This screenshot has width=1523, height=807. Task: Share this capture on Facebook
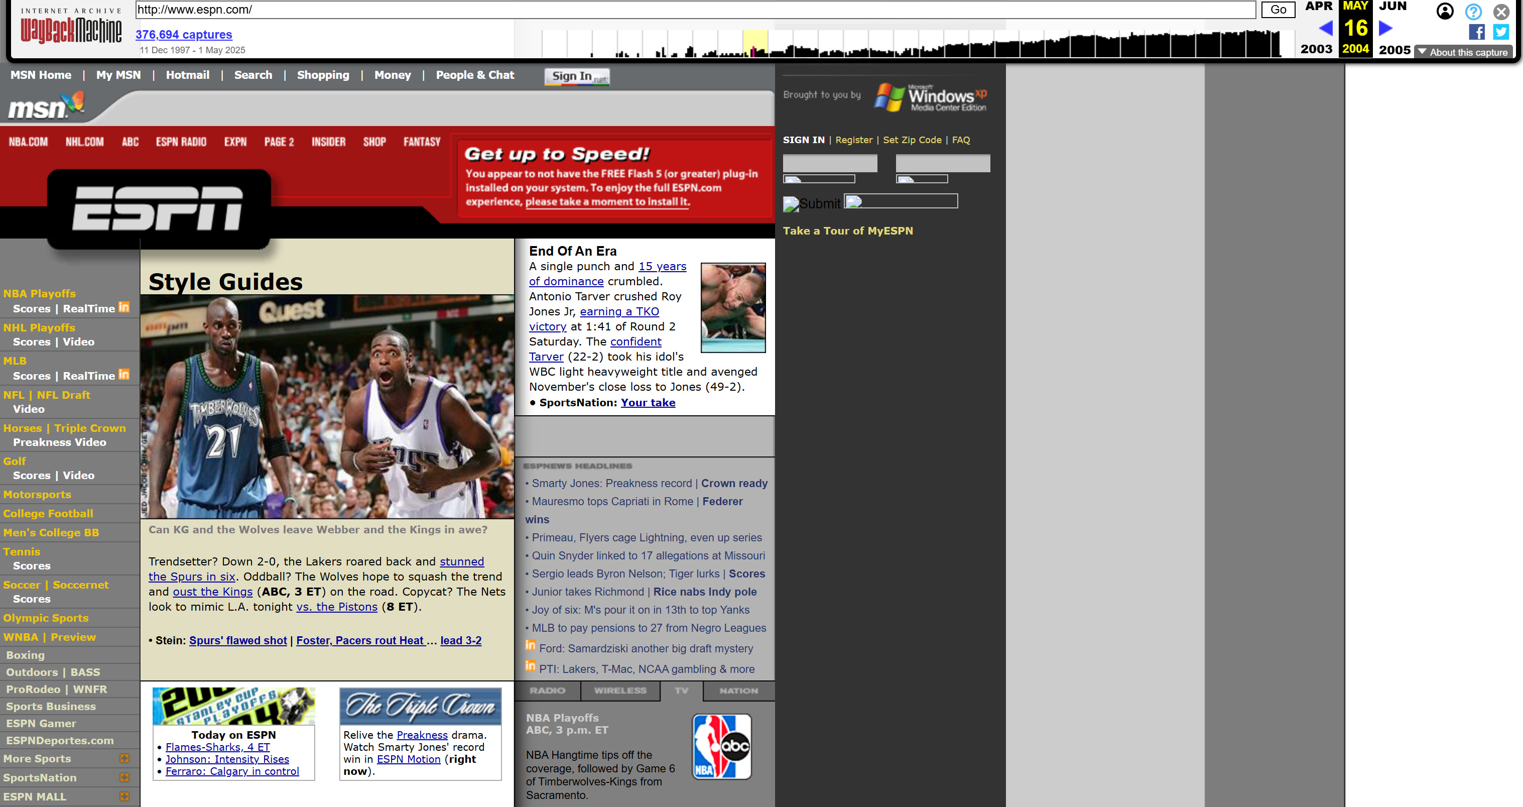[1476, 32]
